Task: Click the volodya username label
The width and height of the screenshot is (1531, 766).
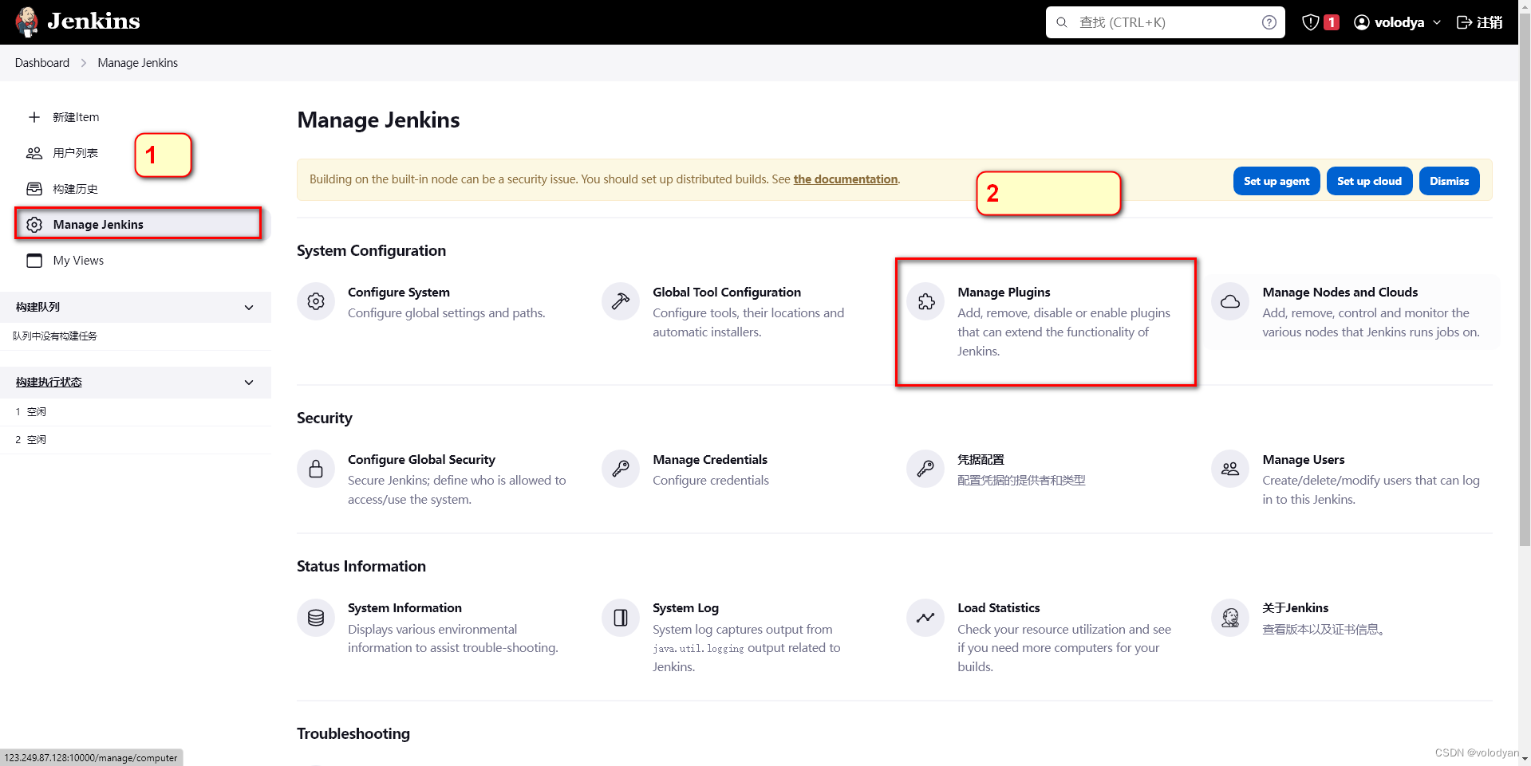Action: [x=1399, y=22]
